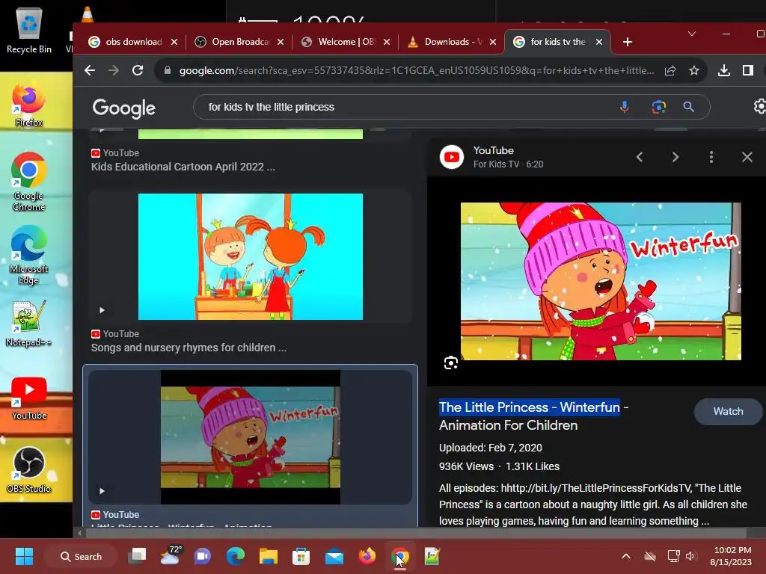This screenshot has height=574, width=766.
Task: Click the Google logo
Action: pos(124,108)
